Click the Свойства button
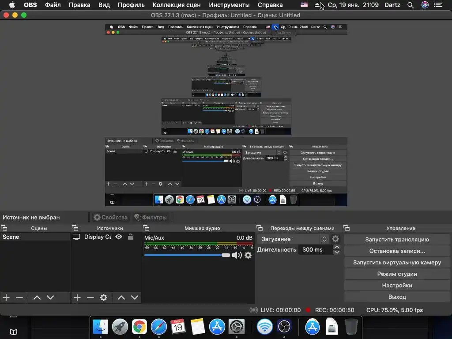This screenshot has height=339, width=452. pos(111,217)
